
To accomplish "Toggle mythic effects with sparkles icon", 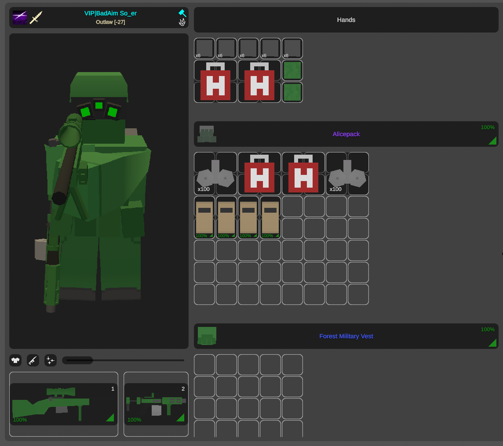I will [x=51, y=360].
